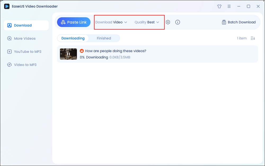Open the skin/theme shirt icon
Image resolution: width=265 pixels, height=166 pixels.
219,6
